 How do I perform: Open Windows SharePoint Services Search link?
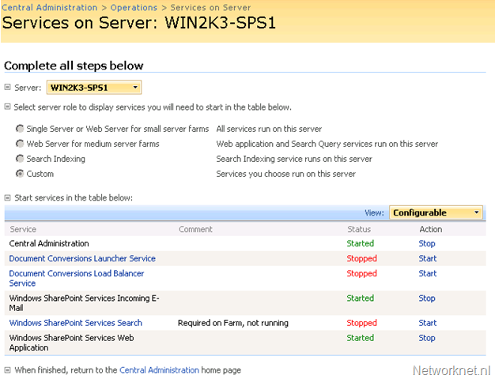pyautogui.click(x=75, y=323)
